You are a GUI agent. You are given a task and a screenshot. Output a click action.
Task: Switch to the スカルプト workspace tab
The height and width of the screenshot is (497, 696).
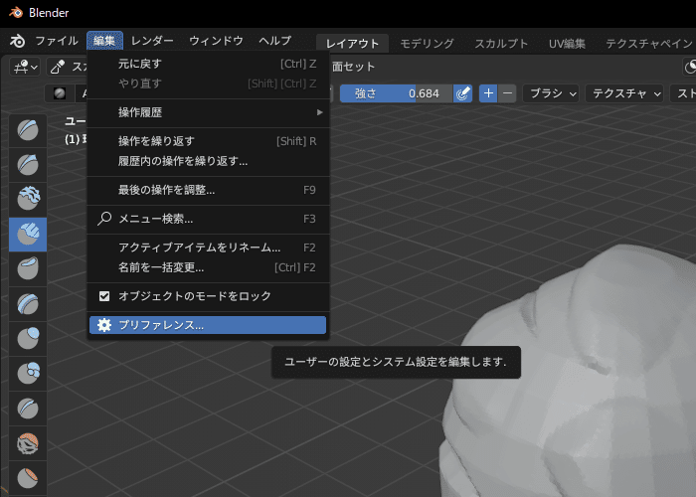(x=501, y=44)
